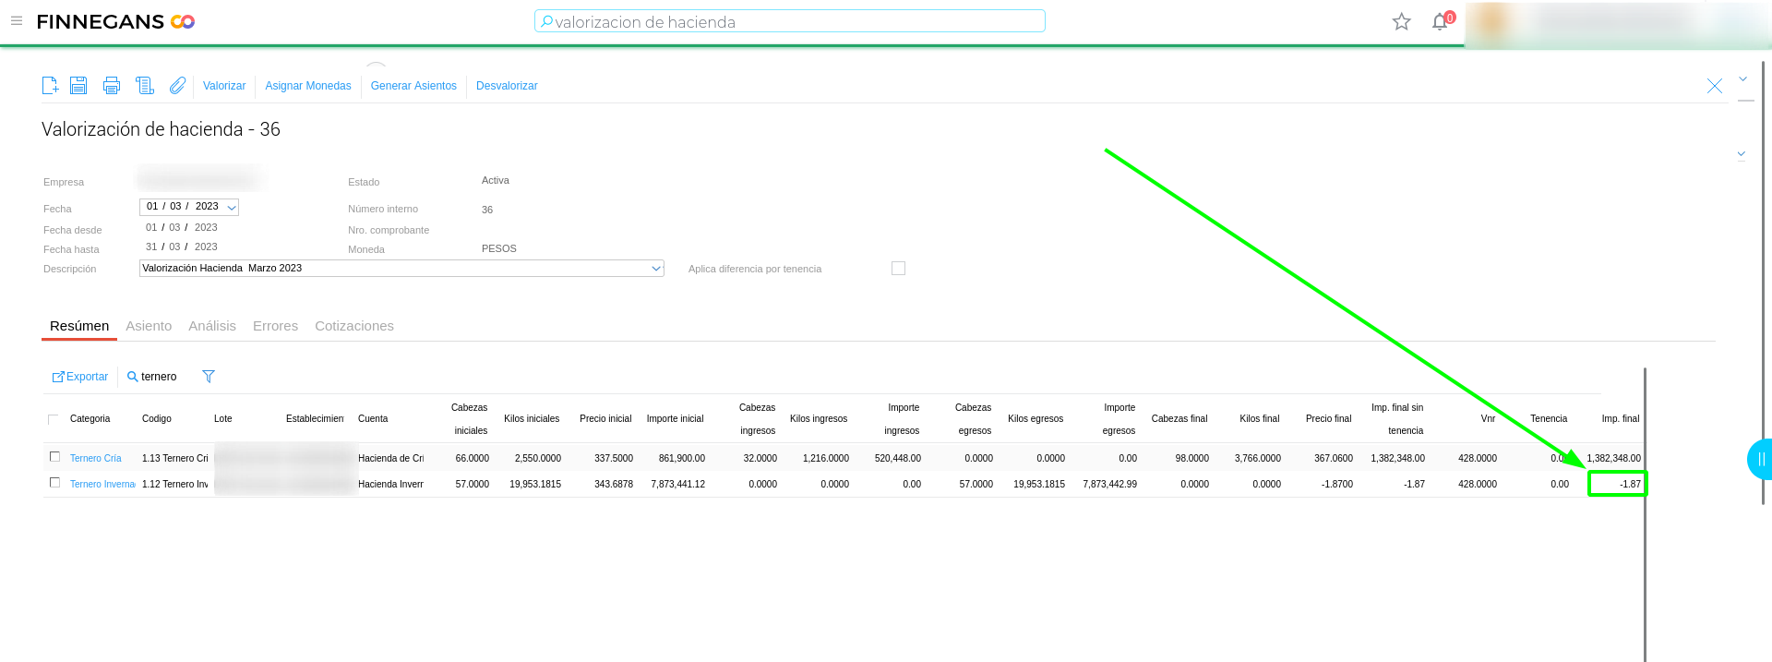Sort by the Tenencia column header

click(1549, 419)
